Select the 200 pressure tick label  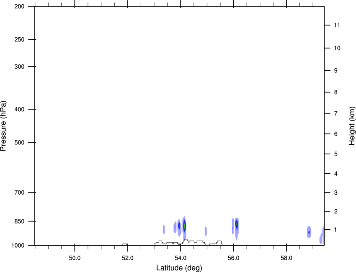19,6
